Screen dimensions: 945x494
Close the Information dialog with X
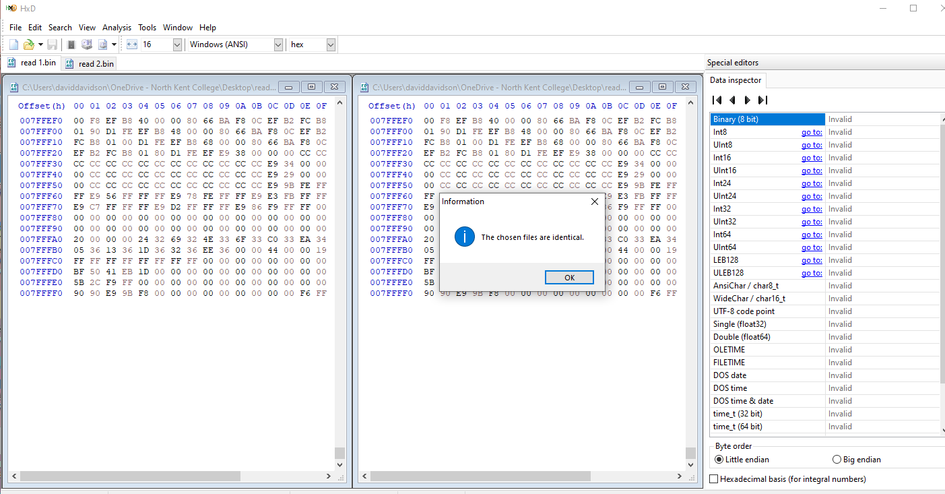pyautogui.click(x=594, y=201)
